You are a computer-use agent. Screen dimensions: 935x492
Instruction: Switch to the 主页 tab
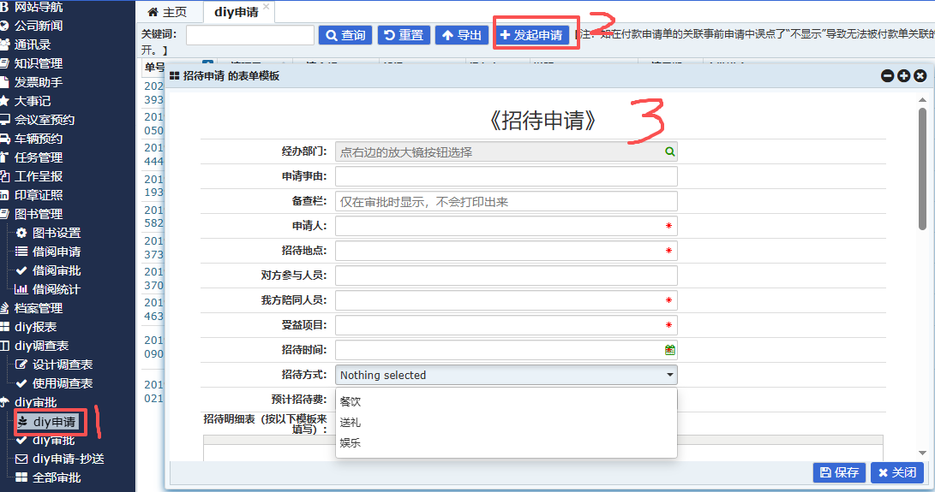(x=169, y=12)
